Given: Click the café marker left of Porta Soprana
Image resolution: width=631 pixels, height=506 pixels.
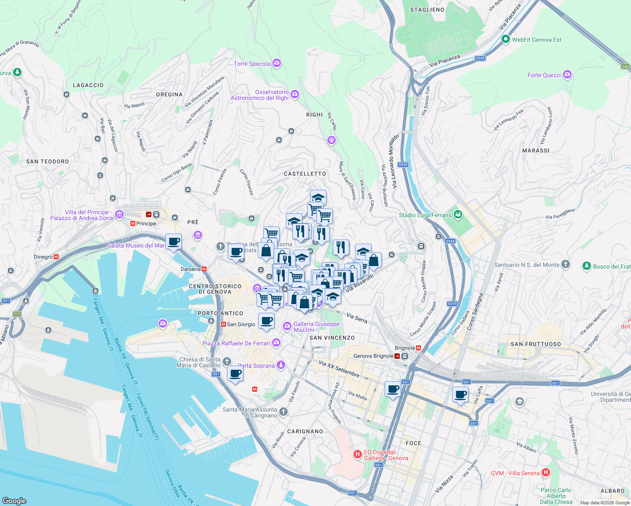Looking at the screenshot, I should tap(235, 374).
